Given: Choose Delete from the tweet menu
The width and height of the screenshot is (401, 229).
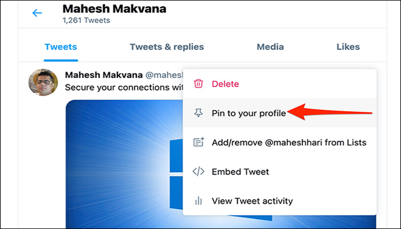Looking at the screenshot, I should (x=225, y=84).
